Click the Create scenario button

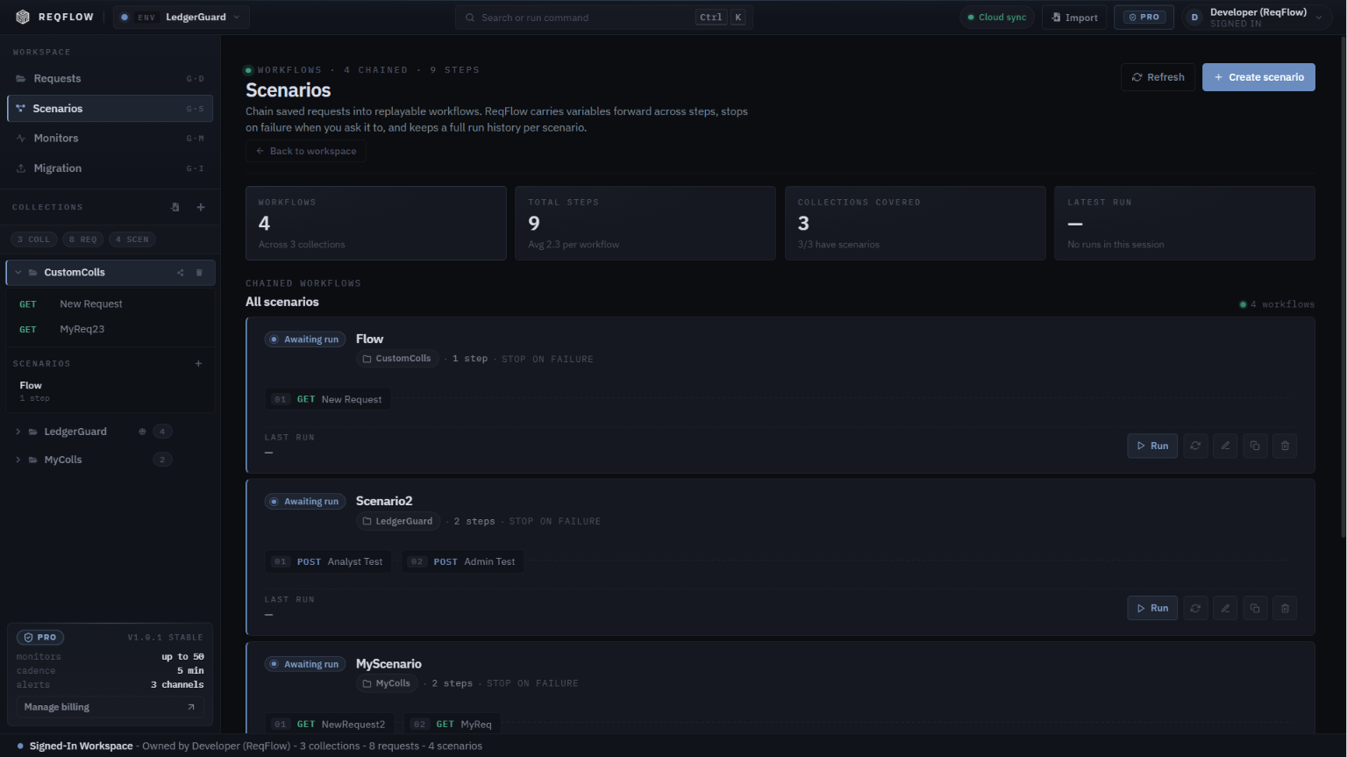[x=1258, y=77]
